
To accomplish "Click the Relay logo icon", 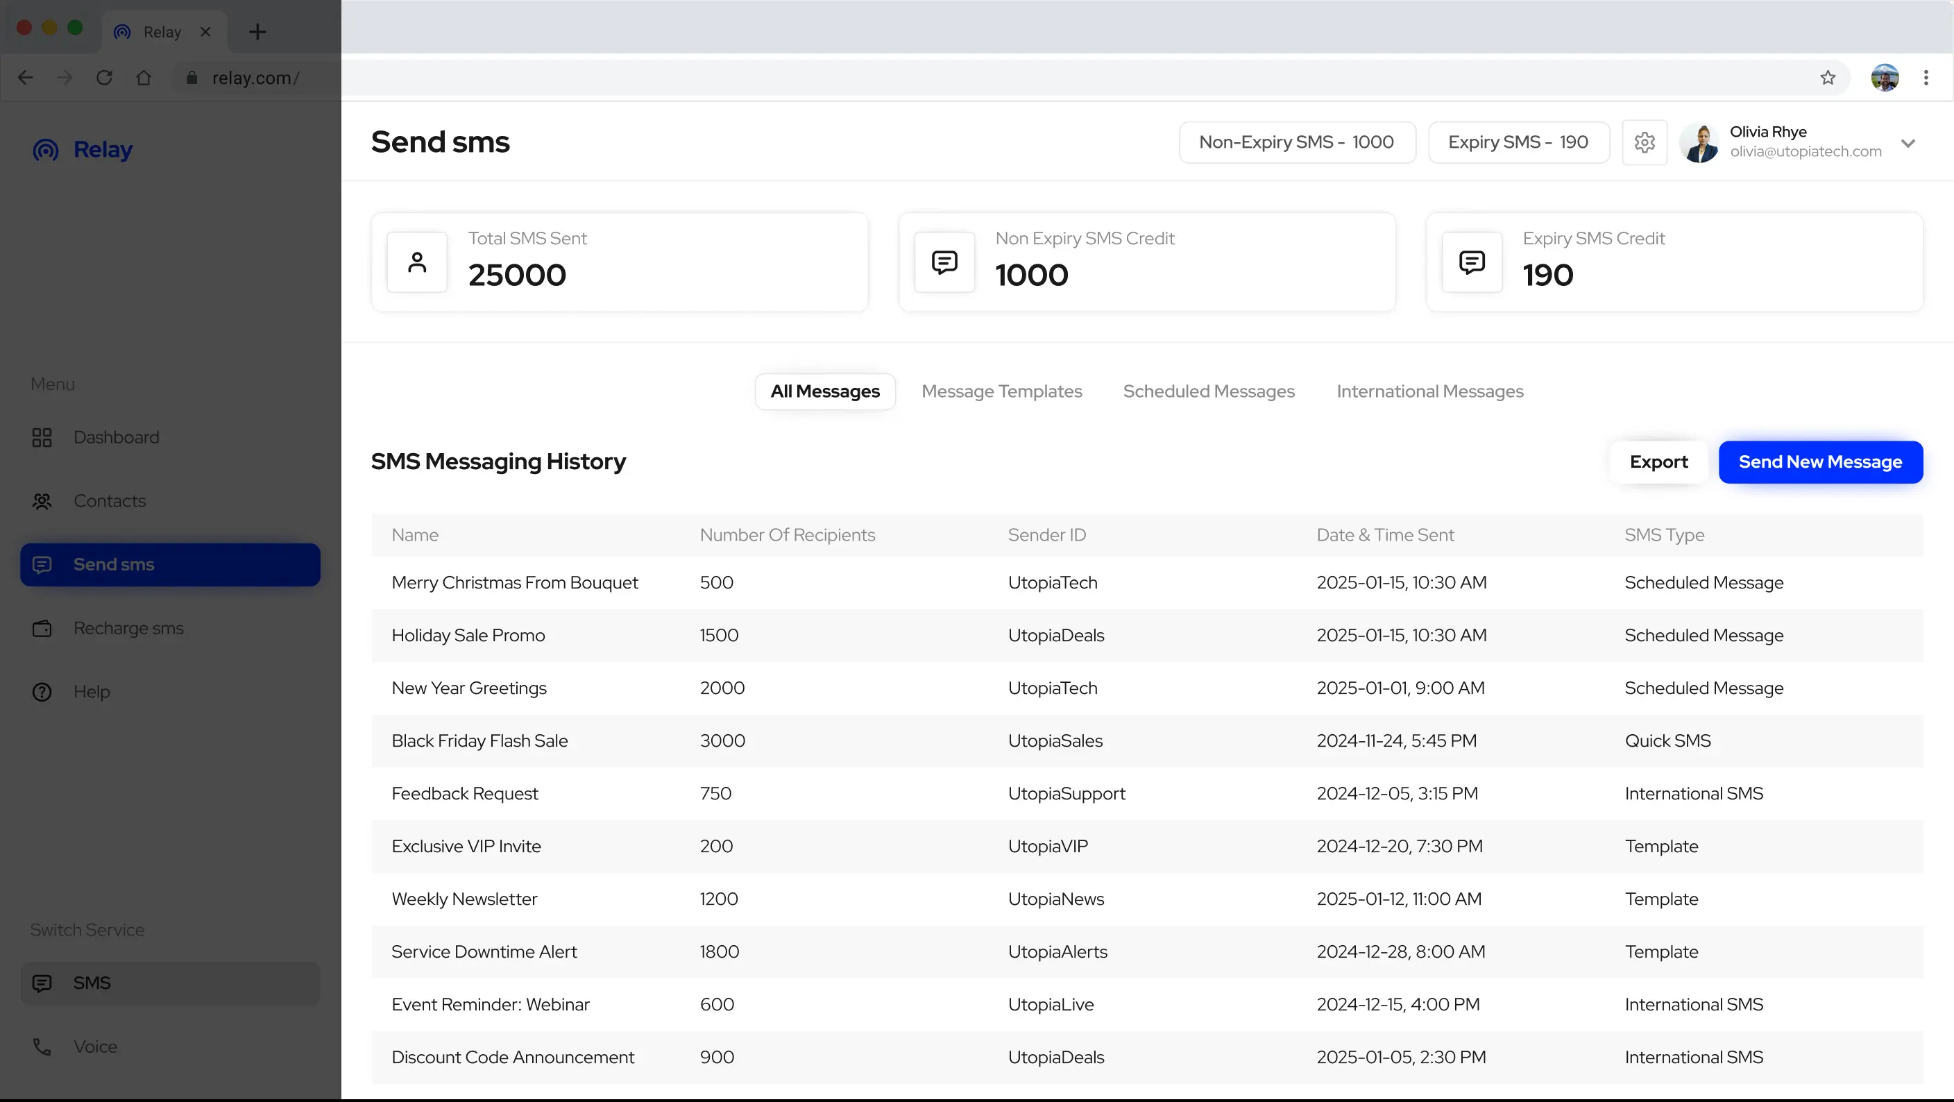I will tap(46, 150).
